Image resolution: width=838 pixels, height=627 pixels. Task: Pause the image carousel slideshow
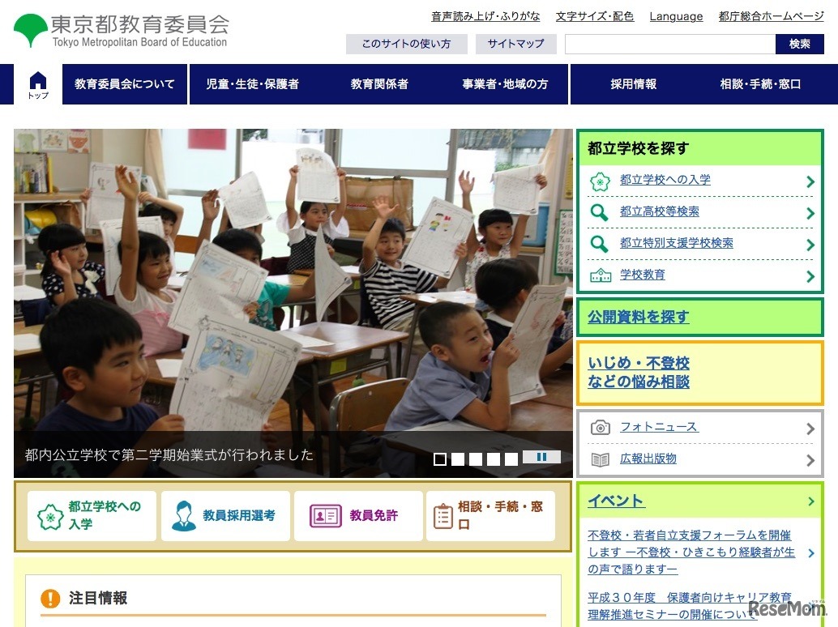point(541,458)
